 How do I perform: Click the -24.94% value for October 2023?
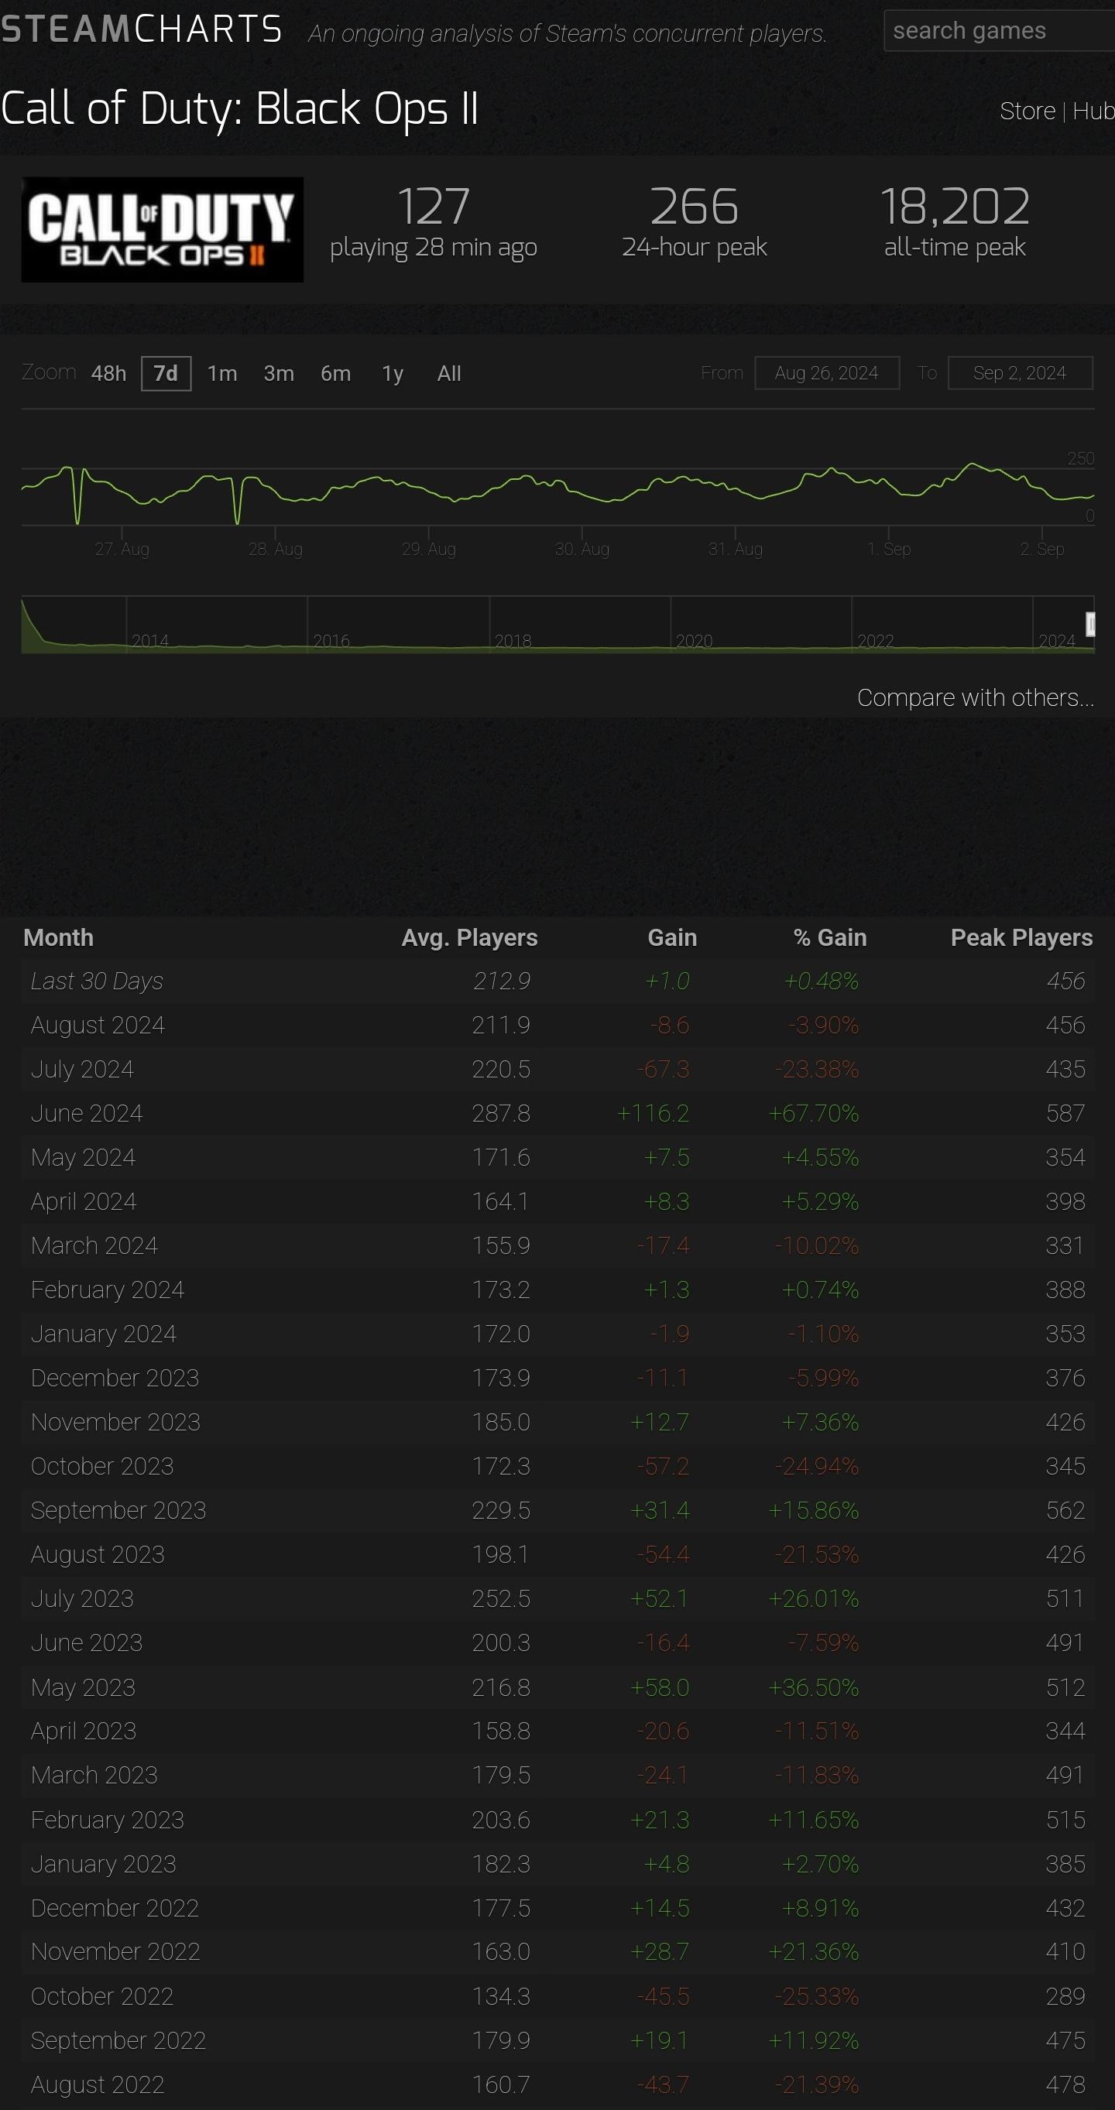[x=817, y=1466]
